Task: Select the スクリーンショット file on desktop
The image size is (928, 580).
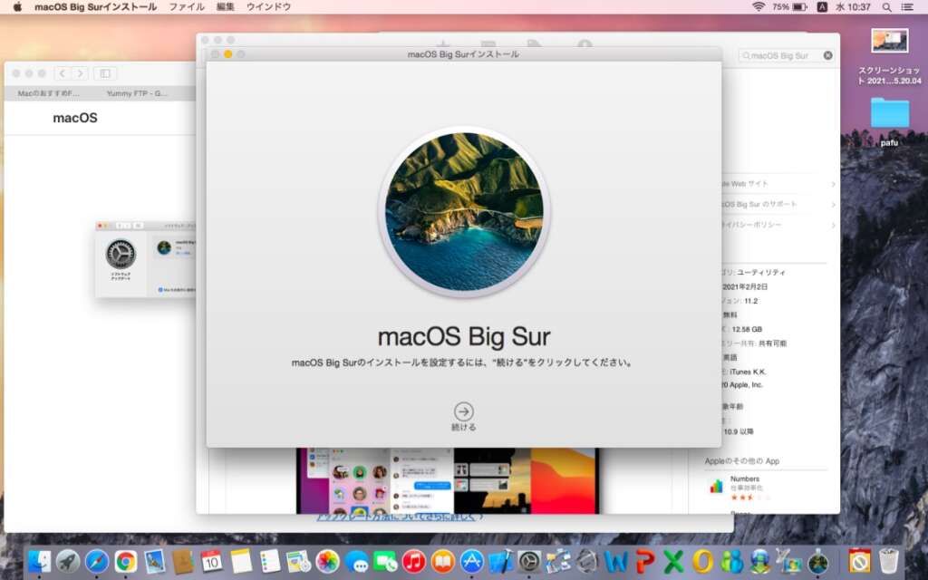Action: (x=890, y=57)
